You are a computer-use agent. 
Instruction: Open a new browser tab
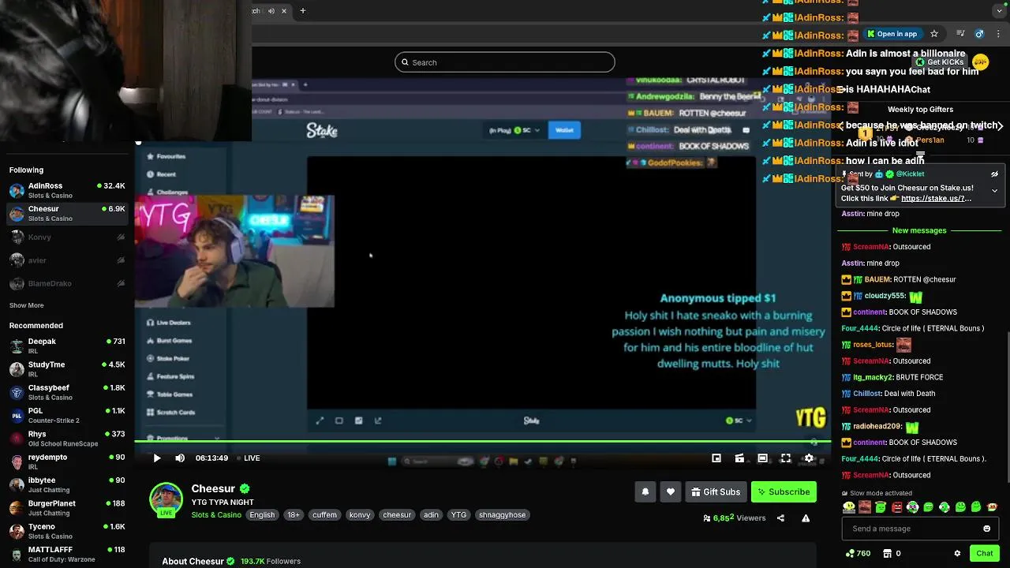tap(302, 11)
